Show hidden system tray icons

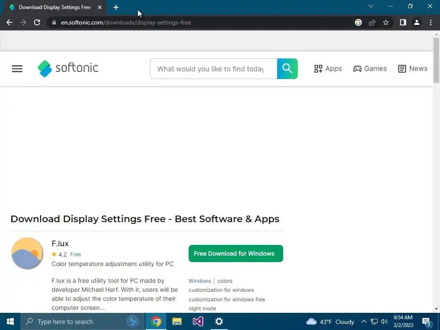[x=364, y=321]
